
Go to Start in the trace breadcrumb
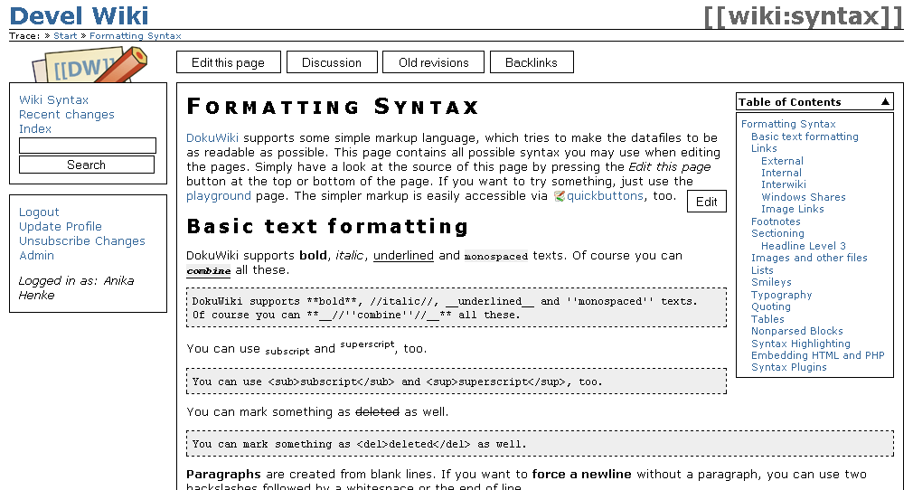tap(65, 36)
